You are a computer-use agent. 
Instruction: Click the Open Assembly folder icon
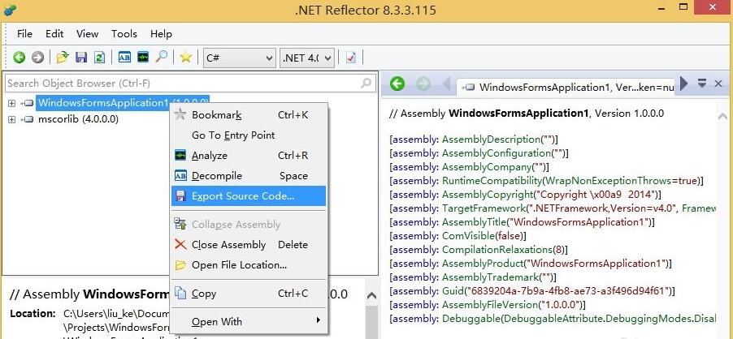point(63,58)
